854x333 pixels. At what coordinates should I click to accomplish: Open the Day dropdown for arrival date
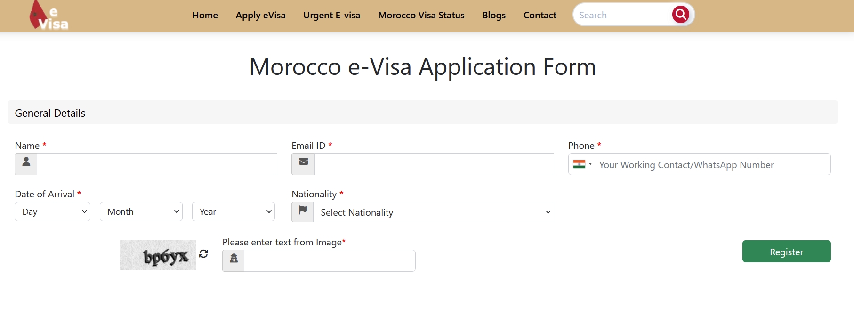tap(52, 211)
